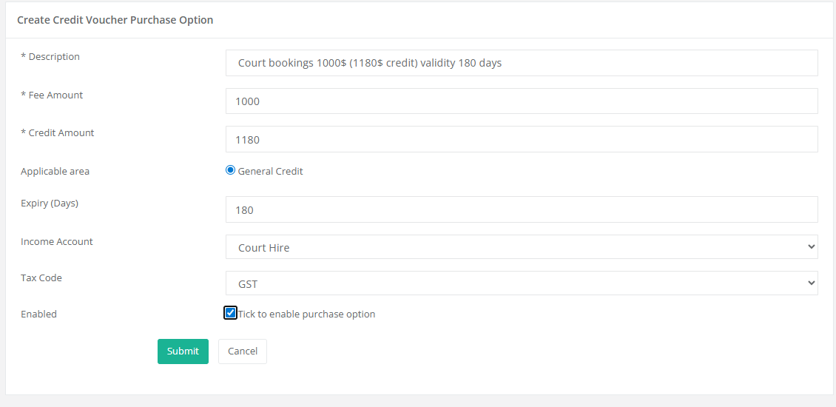Click the Credit Amount field showing 1180
The height and width of the screenshot is (407, 836).
pos(522,139)
